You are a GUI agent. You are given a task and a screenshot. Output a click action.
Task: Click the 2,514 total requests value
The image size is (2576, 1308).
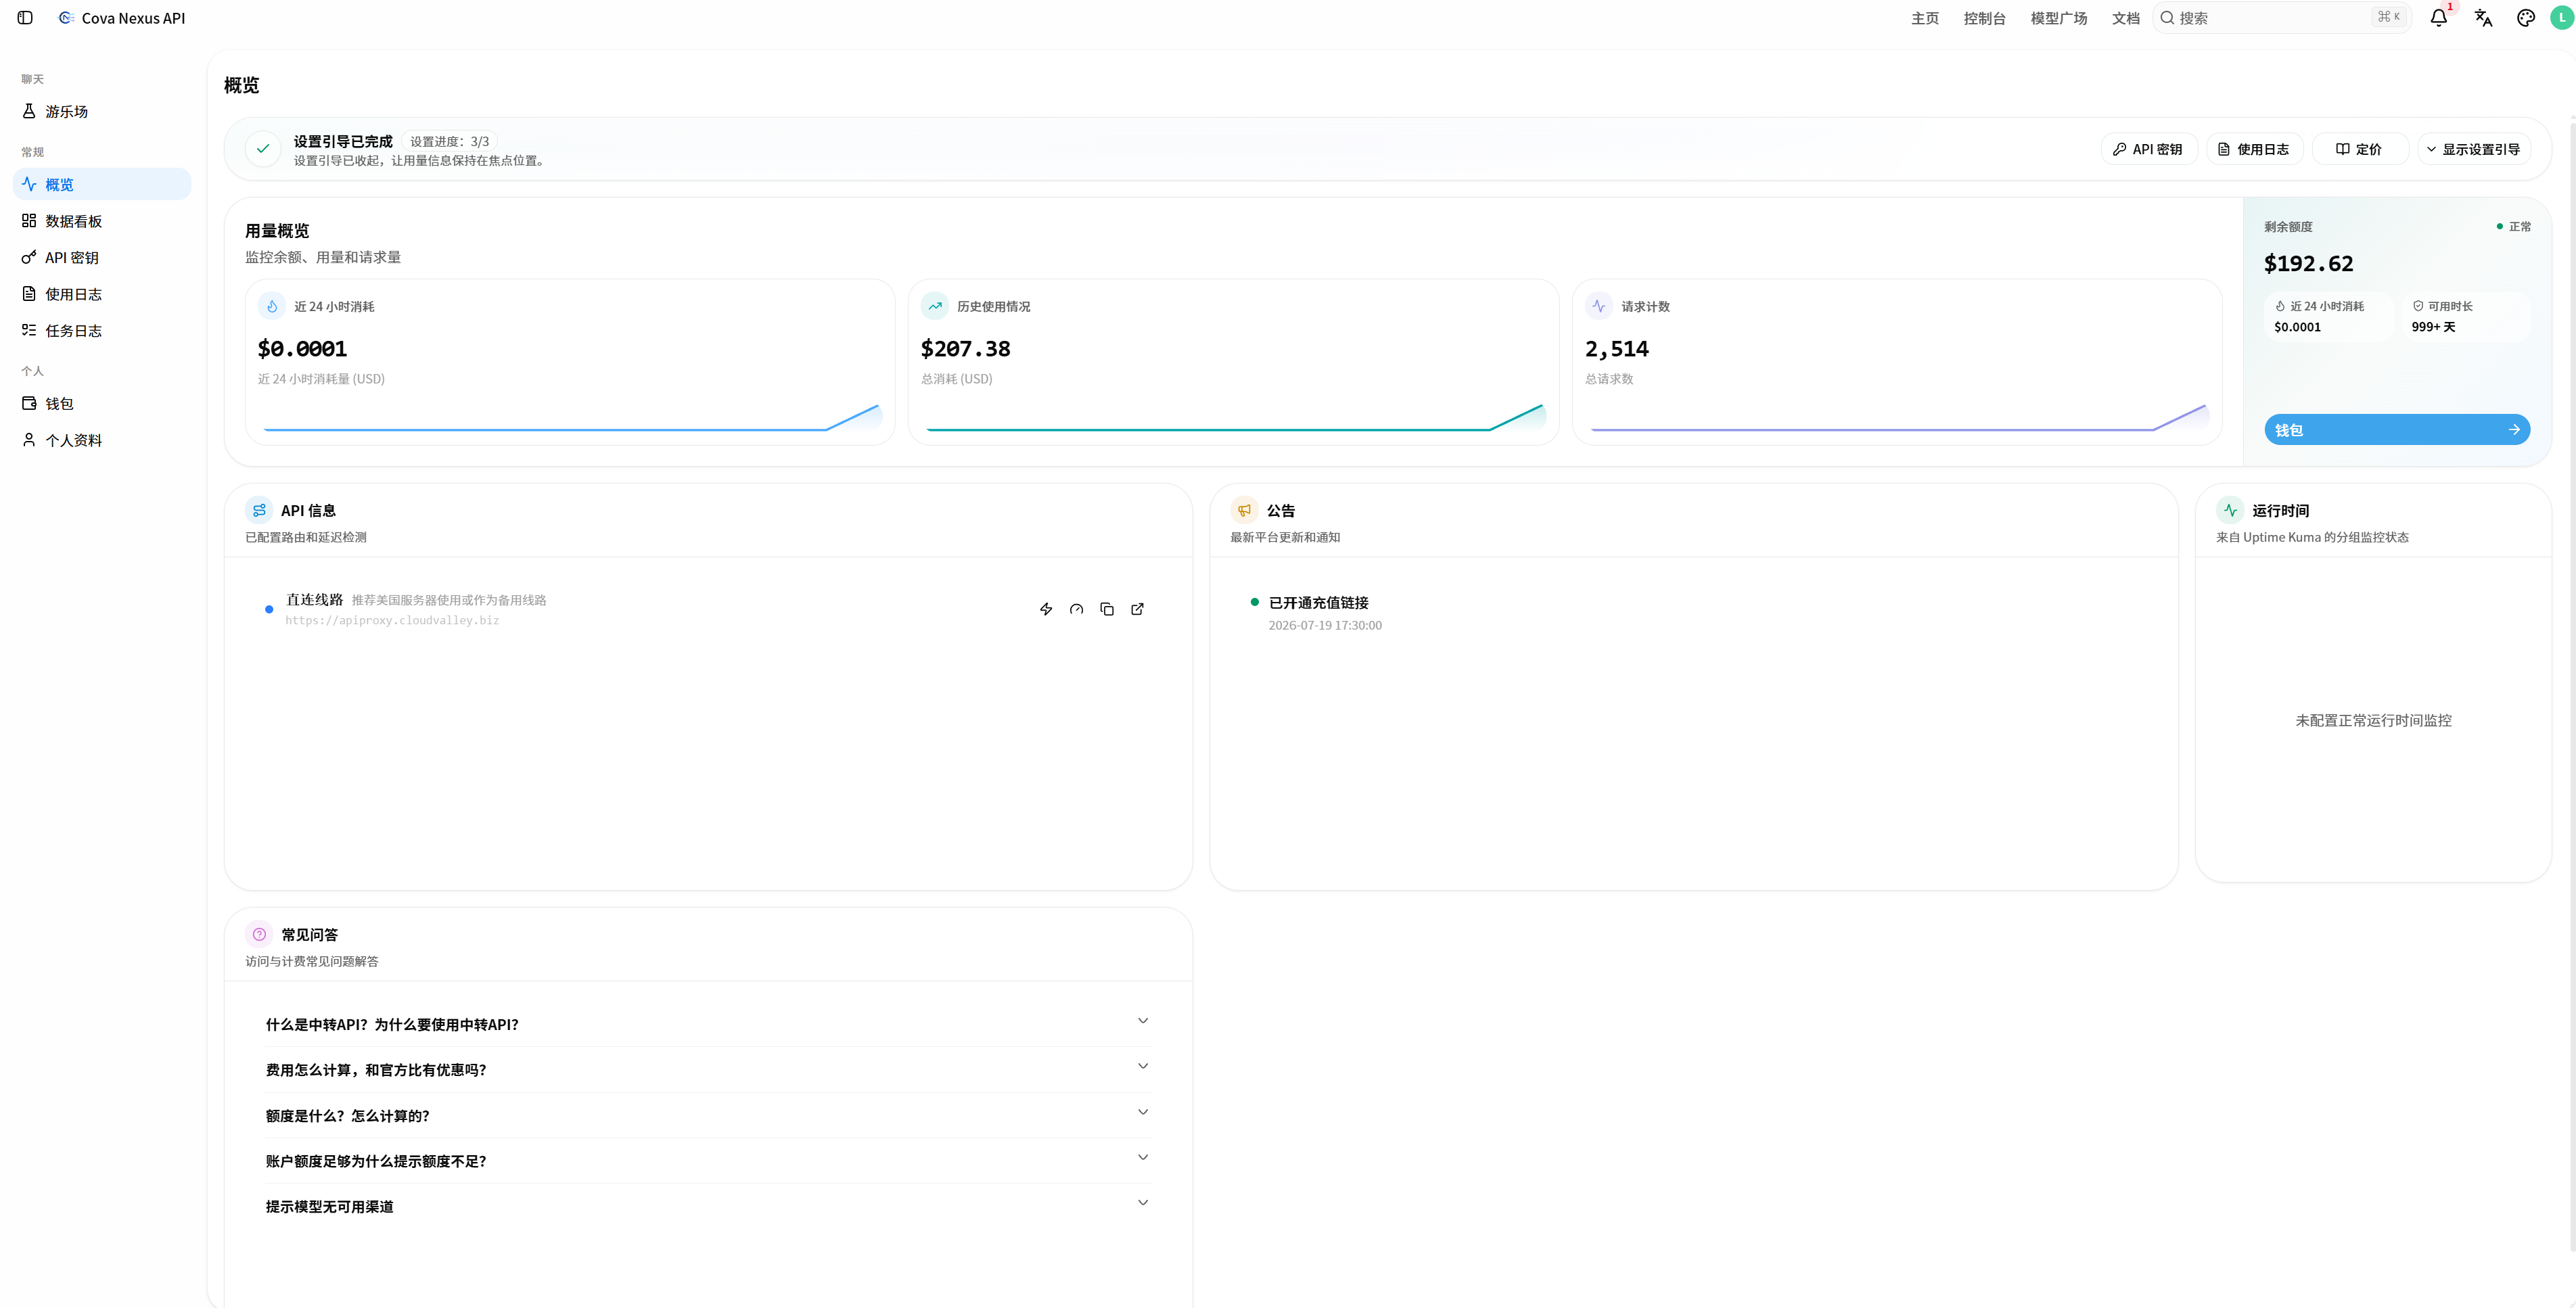[1616, 349]
